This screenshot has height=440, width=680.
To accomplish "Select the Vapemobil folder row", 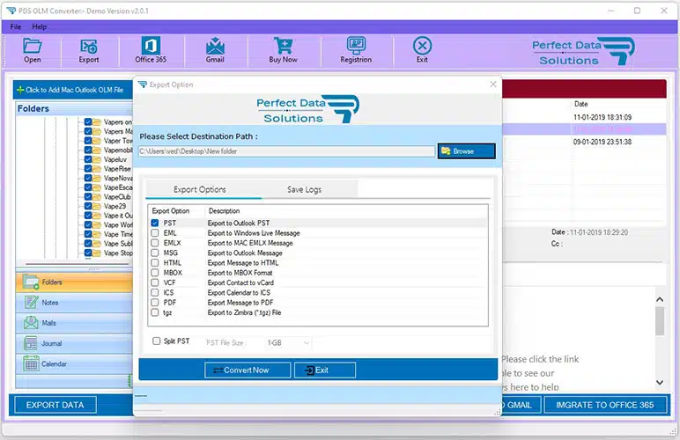I will point(117,150).
